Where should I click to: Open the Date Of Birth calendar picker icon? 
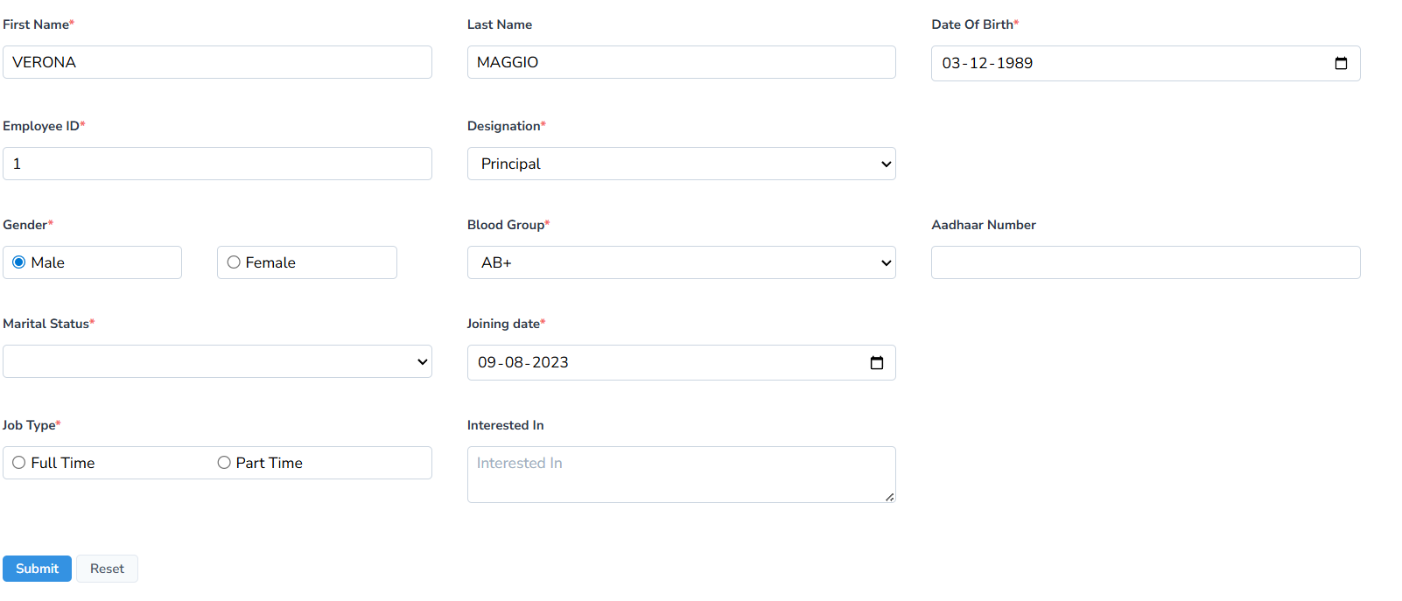tap(1340, 63)
